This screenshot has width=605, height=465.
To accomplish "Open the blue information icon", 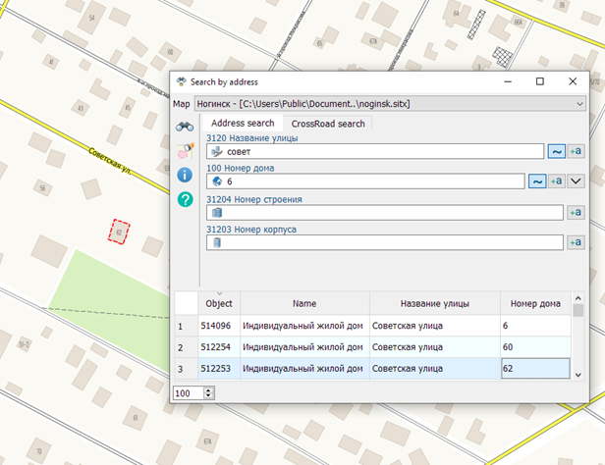I will click(184, 175).
